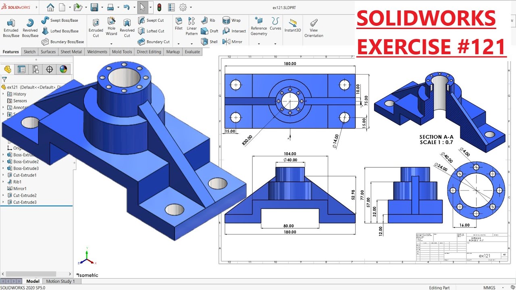The image size is (516, 290).
Task: Select the Extruded Cut tool
Action: 96,28
